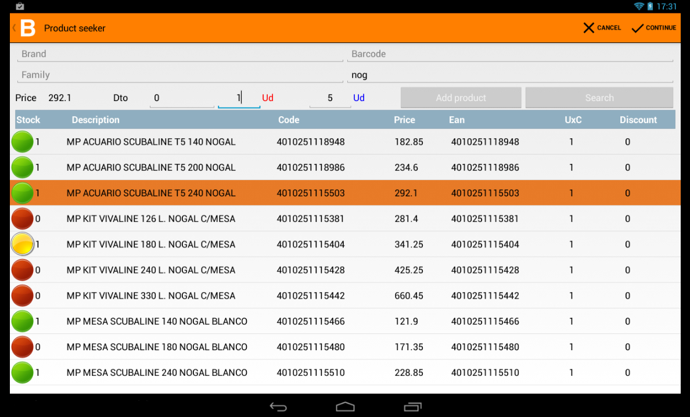The height and width of the screenshot is (417, 690).
Task: Click the Ean column header
Action: pyautogui.click(x=457, y=120)
